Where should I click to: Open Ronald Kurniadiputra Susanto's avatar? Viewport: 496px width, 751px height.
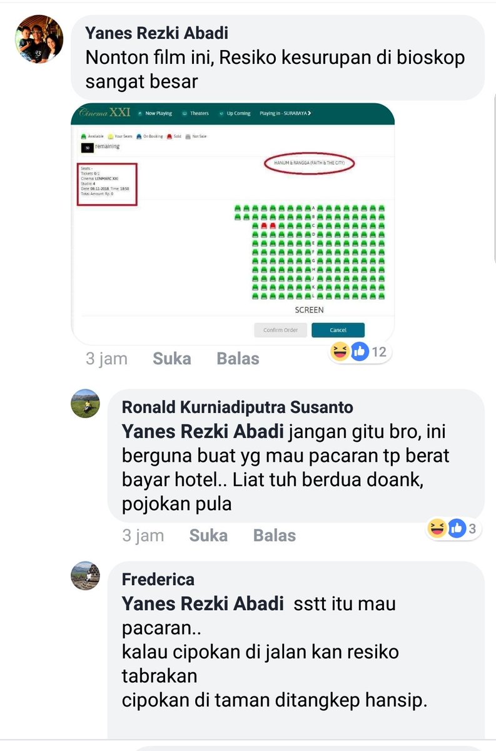[85, 403]
